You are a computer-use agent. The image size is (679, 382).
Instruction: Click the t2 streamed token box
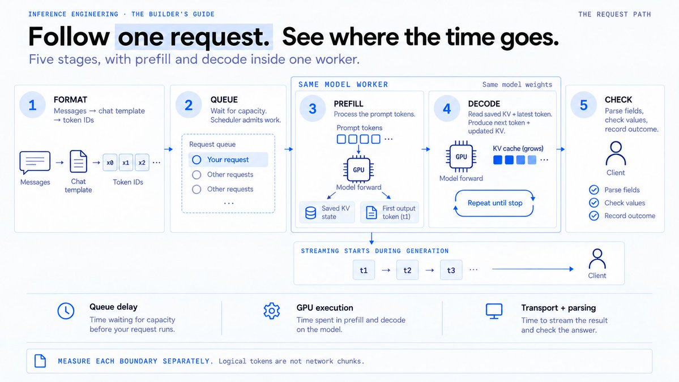[408, 270]
